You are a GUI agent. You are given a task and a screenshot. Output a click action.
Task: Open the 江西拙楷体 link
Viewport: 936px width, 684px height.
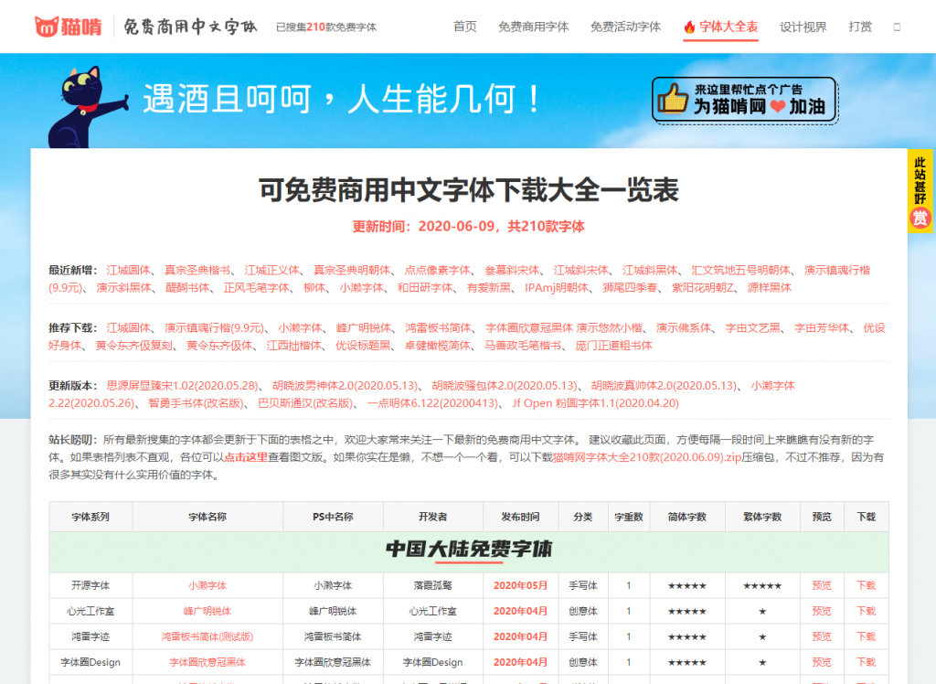[293, 346]
